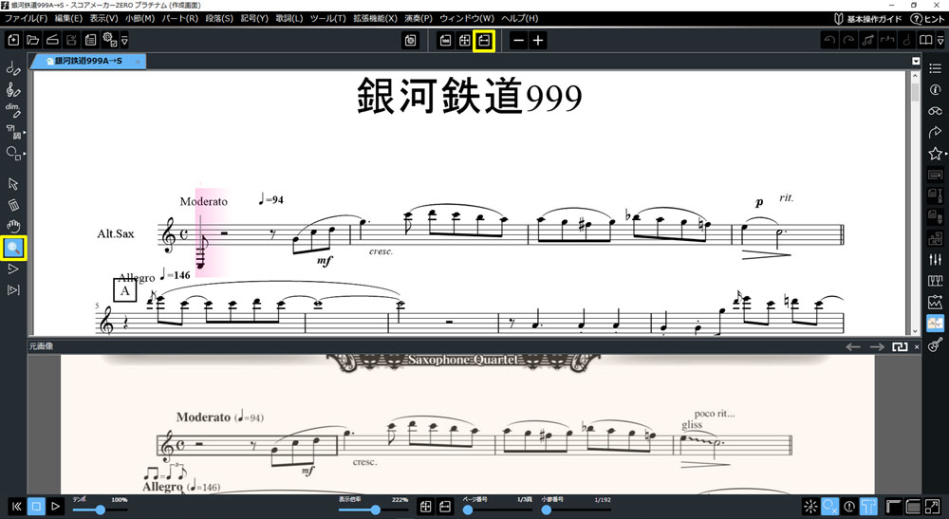This screenshot has width=949, height=519.
Task: Toggle sync link in 元画像 panel
Action: 900,346
